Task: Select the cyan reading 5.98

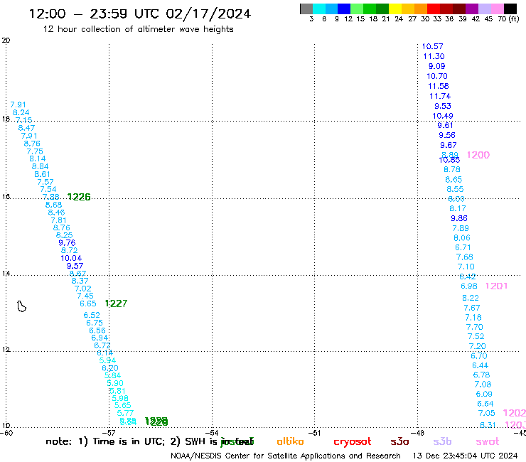Action: click(x=119, y=398)
